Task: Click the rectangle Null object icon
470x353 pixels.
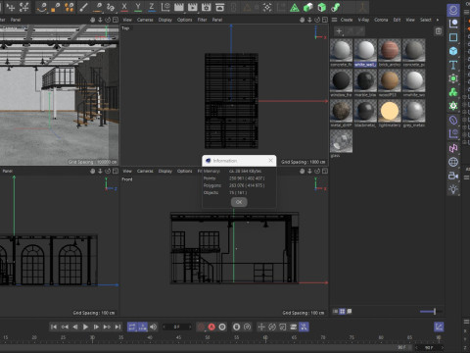Action: pyautogui.click(x=453, y=37)
